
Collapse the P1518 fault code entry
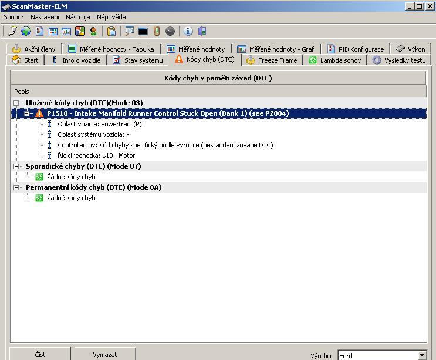coord(27,113)
